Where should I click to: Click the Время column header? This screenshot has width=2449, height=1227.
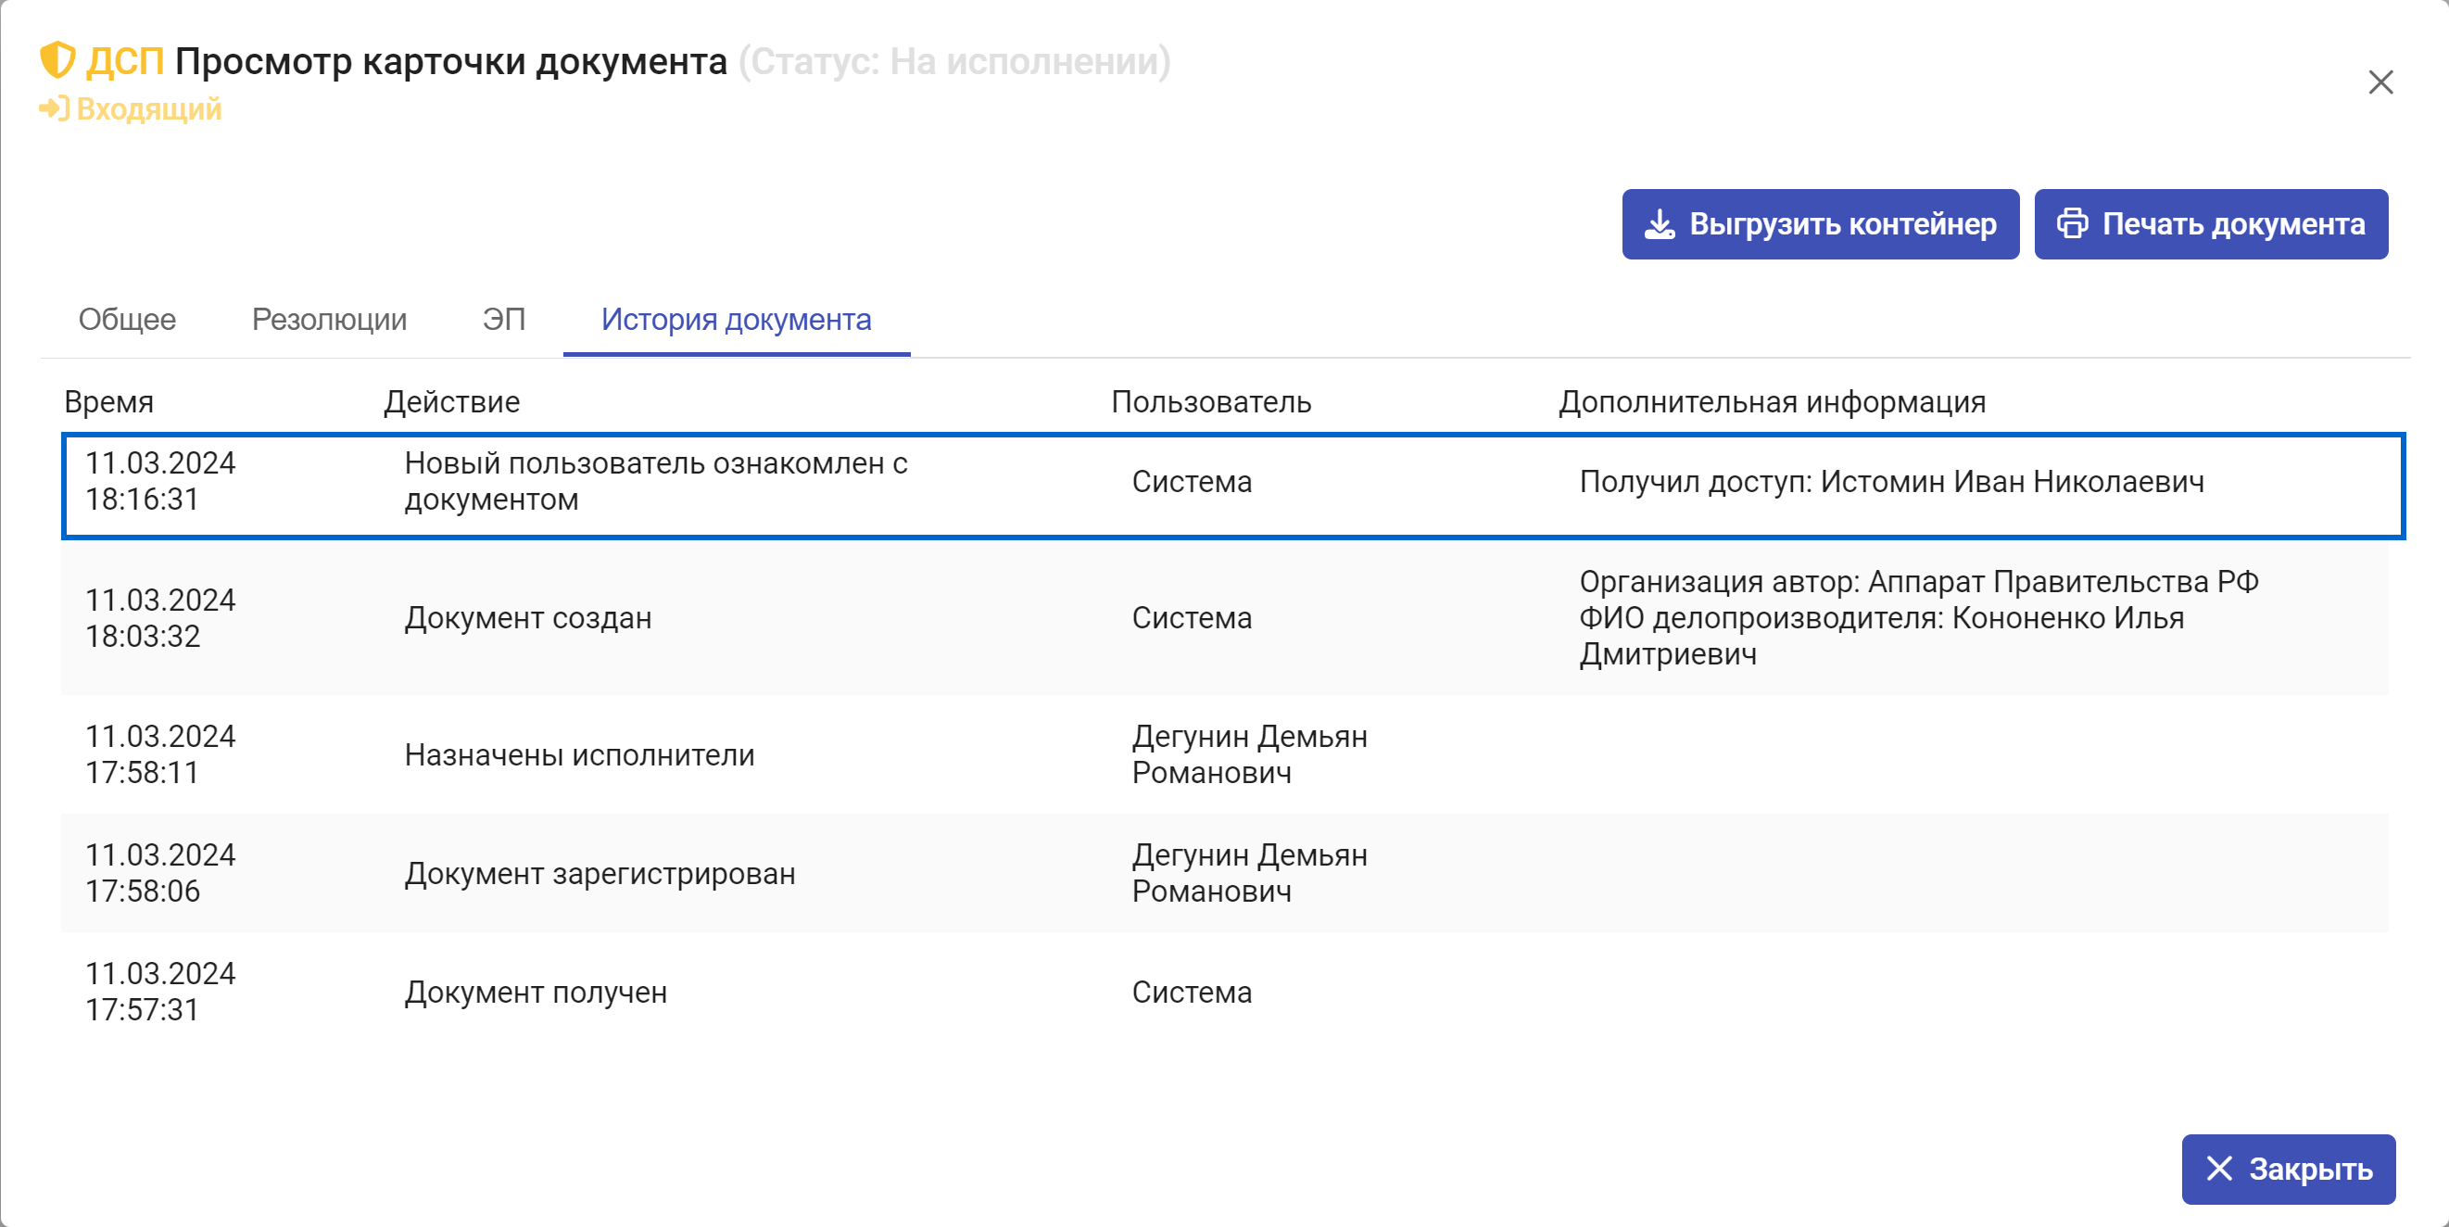pyautogui.click(x=108, y=402)
